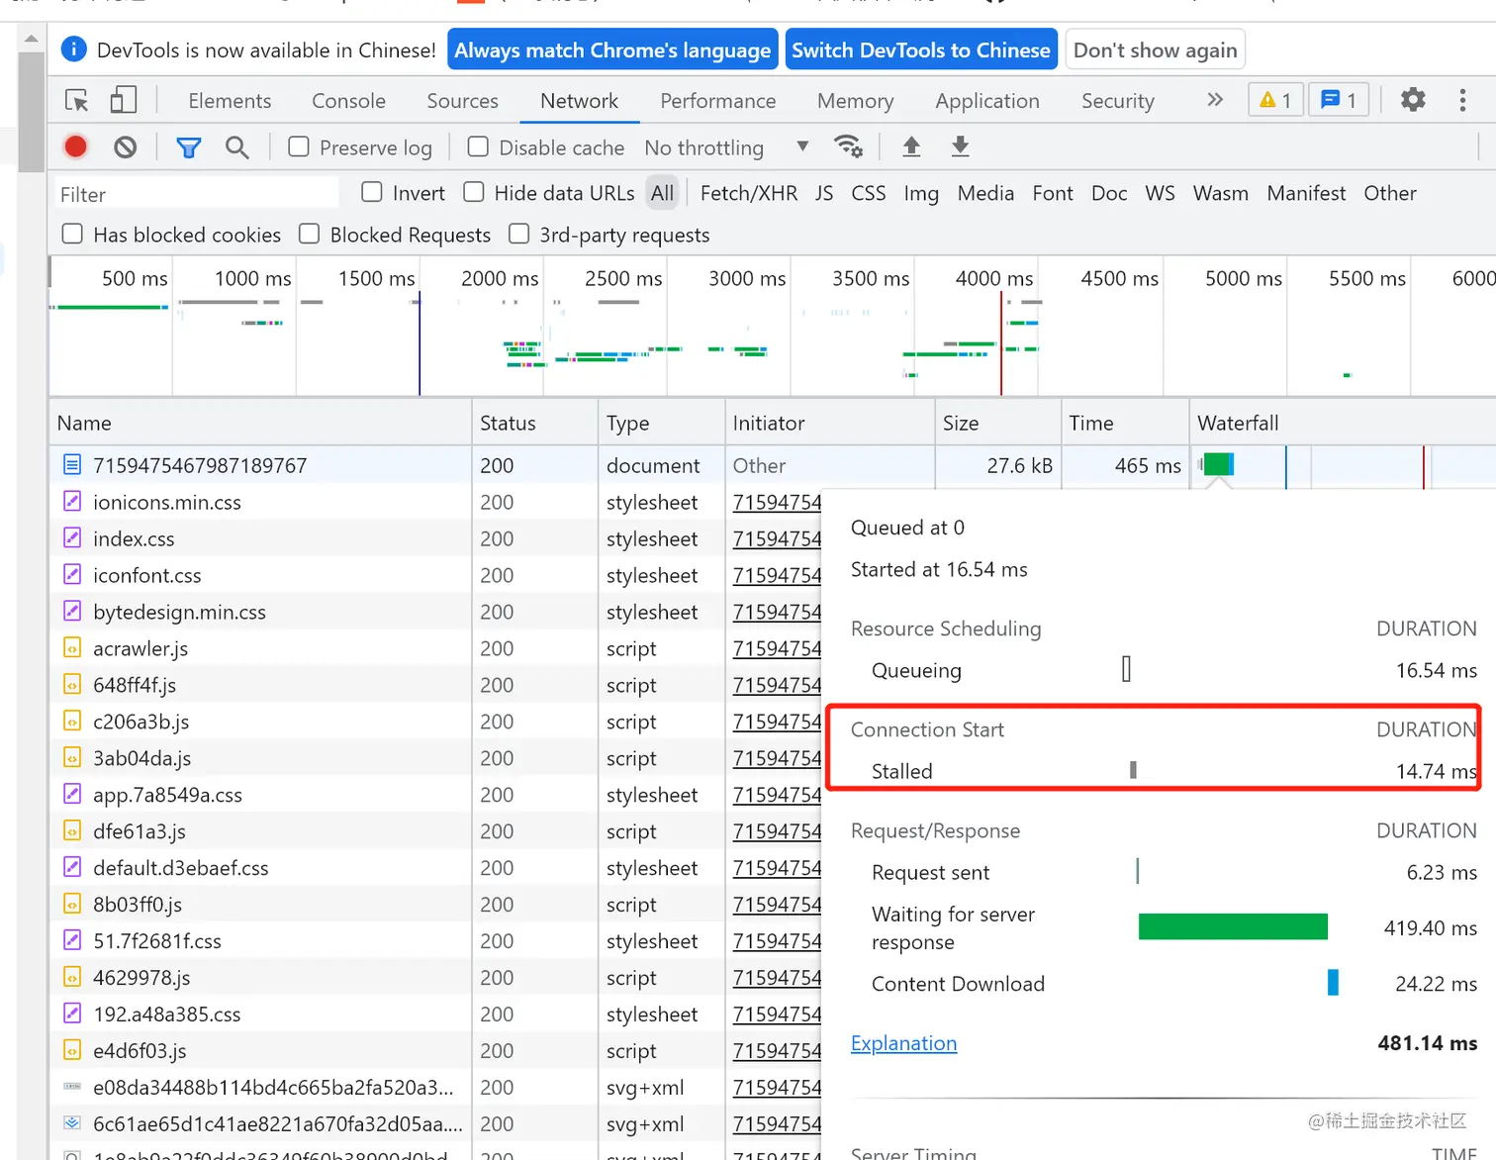The width and height of the screenshot is (1496, 1160).
Task: Click stylesheet icon of index.css
Action: tap(72, 537)
